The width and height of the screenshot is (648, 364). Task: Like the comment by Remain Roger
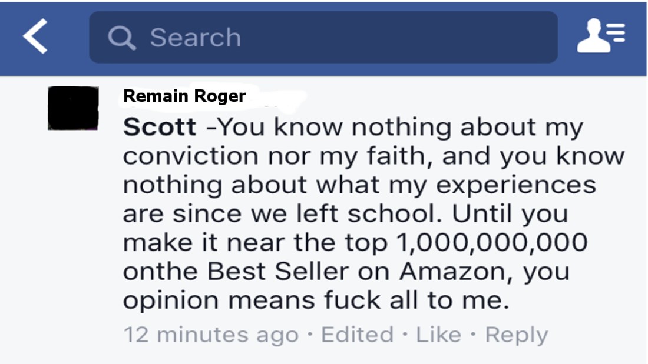pos(439,335)
